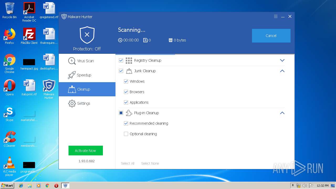Select FileZilla Client desktop shortcut
This screenshot has height=189, width=336.
coord(29,36)
